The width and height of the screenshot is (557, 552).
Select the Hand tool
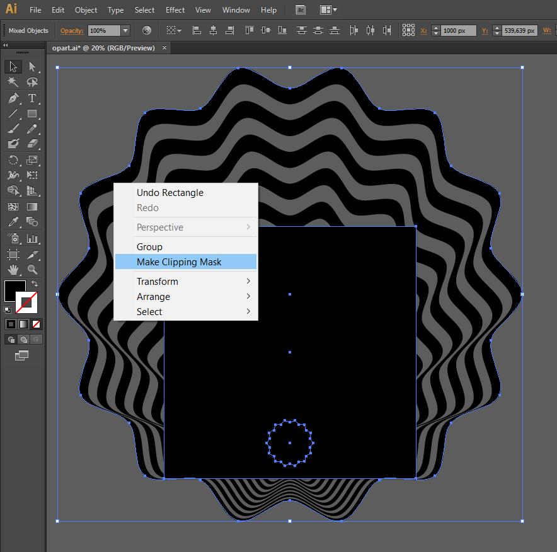(x=13, y=270)
